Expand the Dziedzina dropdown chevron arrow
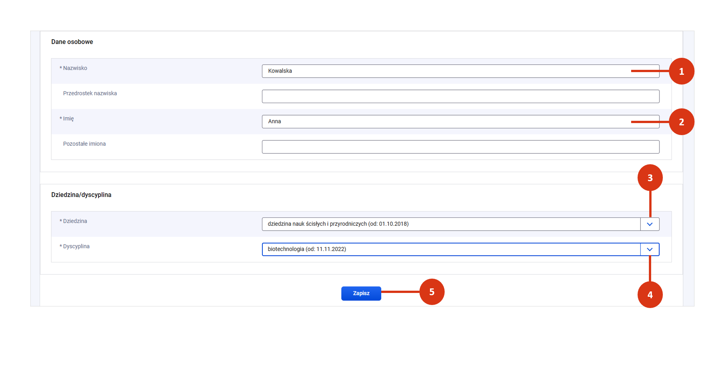The height and width of the screenshot is (376, 724). pos(650,224)
